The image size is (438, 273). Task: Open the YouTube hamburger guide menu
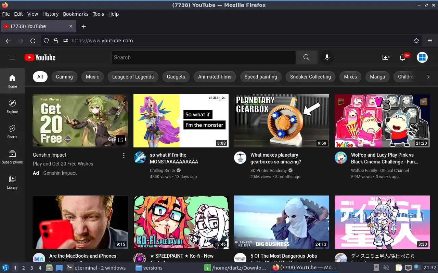12,57
